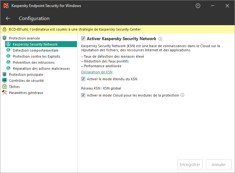Toggle the Activer Kaspersky Security Network checkbox
This screenshot has width=235, height=173.
83,39
